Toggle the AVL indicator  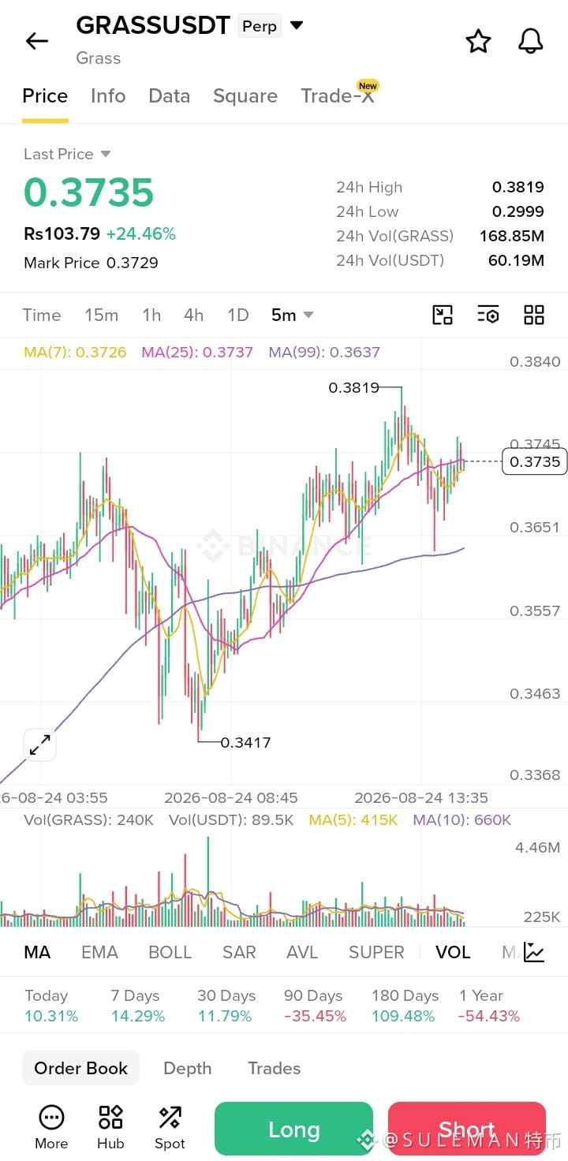(302, 952)
